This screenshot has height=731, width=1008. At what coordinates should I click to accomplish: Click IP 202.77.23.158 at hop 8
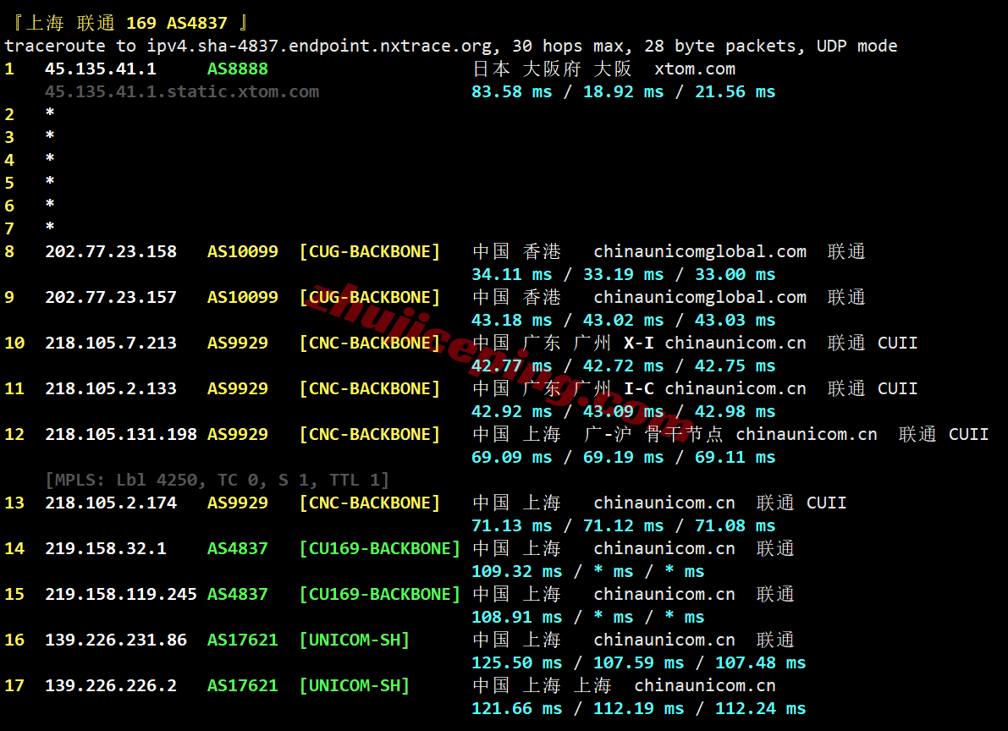click(x=111, y=251)
